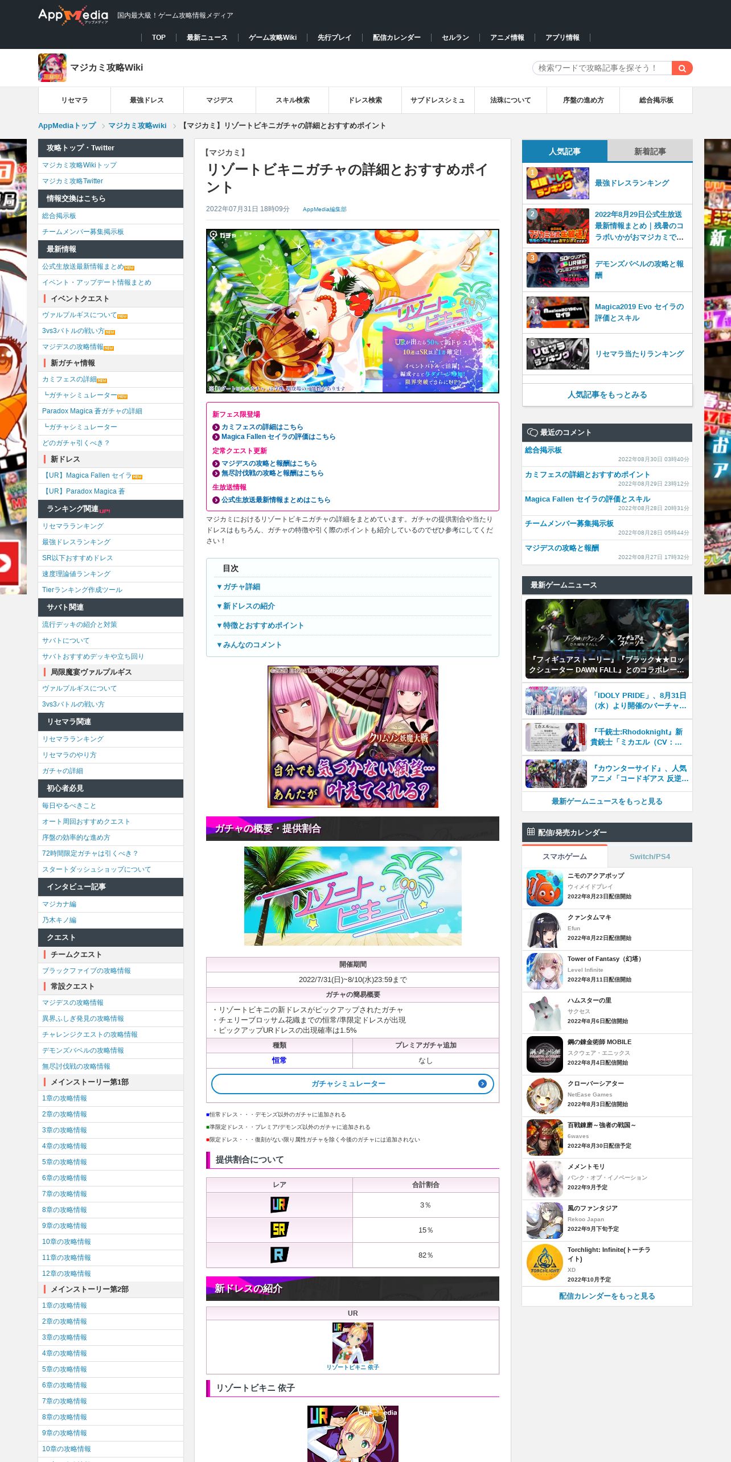
Task: Open 千銃士:Rhodoknight news item
Action: coord(607,737)
